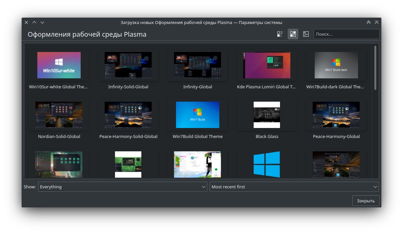Select the blue Windows logo theme thumbnail
The height and width of the screenshot is (233, 403).
(x=267, y=164)
